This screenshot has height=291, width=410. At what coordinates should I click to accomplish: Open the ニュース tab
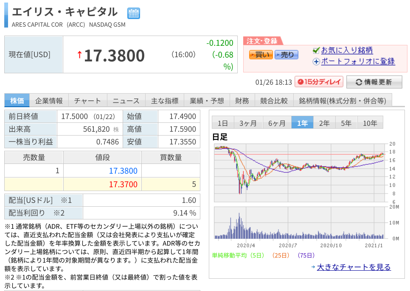pos(126,101)
